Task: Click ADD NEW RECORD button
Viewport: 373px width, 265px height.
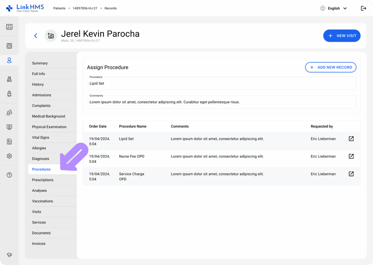Action: [x=331, y=67]
